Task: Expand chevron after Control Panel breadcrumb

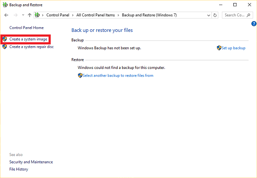Action: [73, 15]
